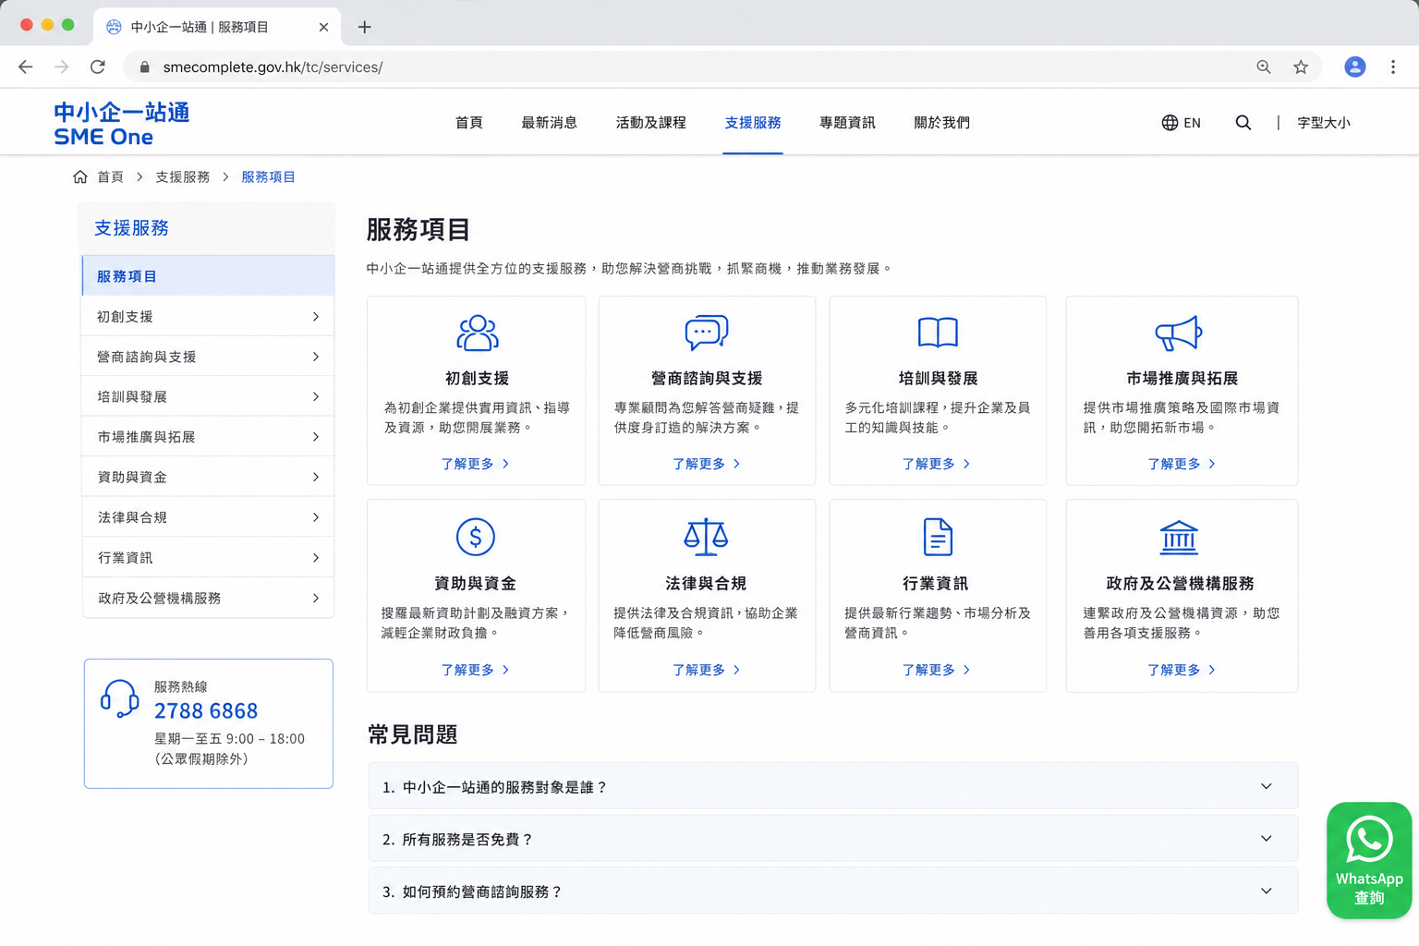
Task: Open WhatsApp 查詢 chat button
Action: click(1369, 860)
